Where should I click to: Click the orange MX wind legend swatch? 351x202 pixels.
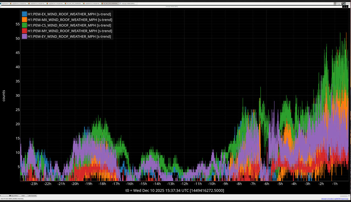pyautogui.click(x=24, y=20)
